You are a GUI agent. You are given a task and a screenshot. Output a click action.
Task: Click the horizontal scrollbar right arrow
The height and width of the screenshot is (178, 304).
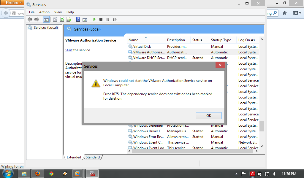coord(257,151)
